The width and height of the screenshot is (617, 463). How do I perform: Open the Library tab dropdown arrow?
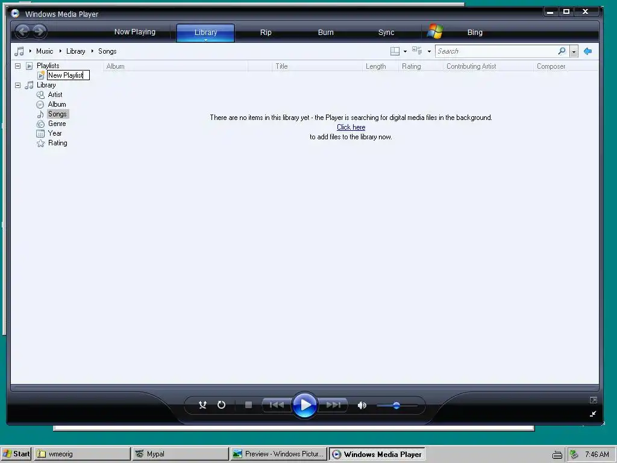click(x=205, y=40)
